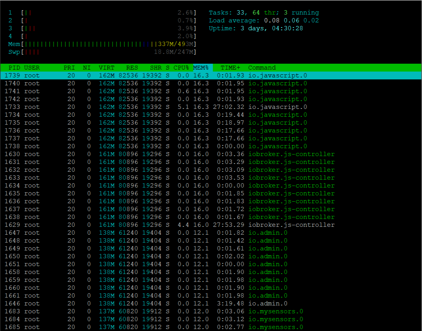Select io.admin.0 row PID 1648
Screen dimensions: 422x331
211,241
